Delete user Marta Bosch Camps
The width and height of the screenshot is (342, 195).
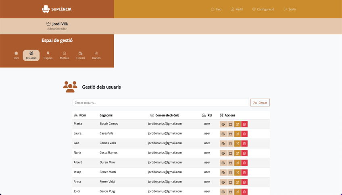244,124
